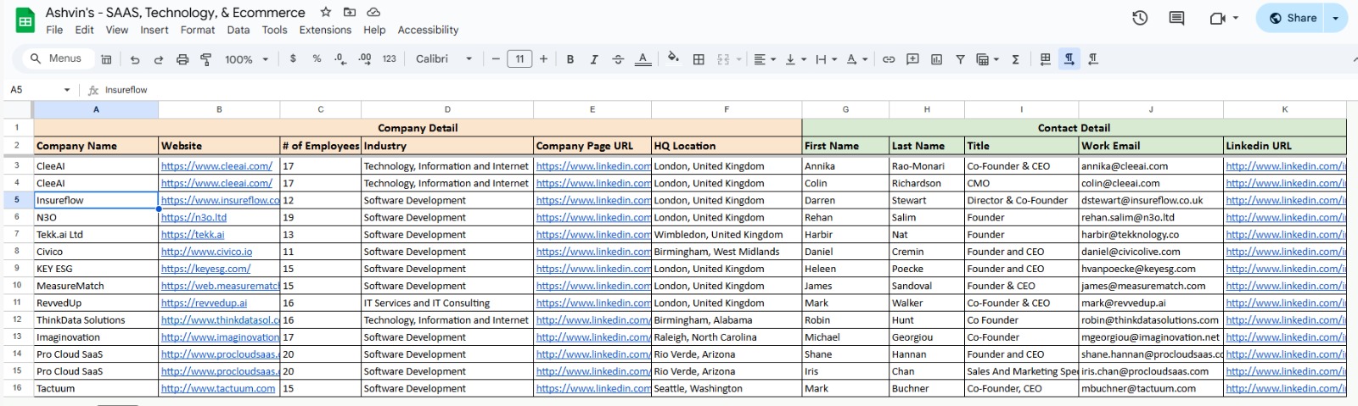Open the zoom 100% dropdown

tap(246, 59)
